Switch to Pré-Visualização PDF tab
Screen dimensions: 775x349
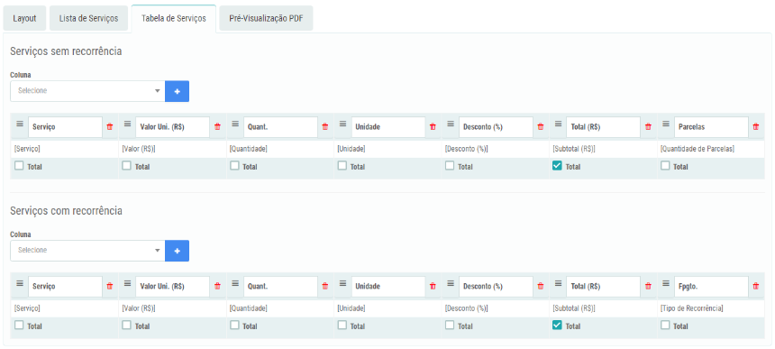click(x=266, y=18)
